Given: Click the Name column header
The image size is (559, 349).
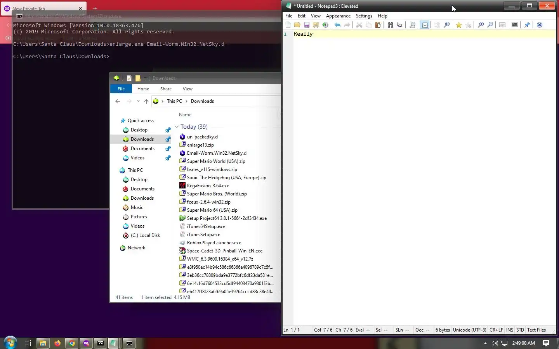Looking at the screenshot, I should click(x=185, y=115).
